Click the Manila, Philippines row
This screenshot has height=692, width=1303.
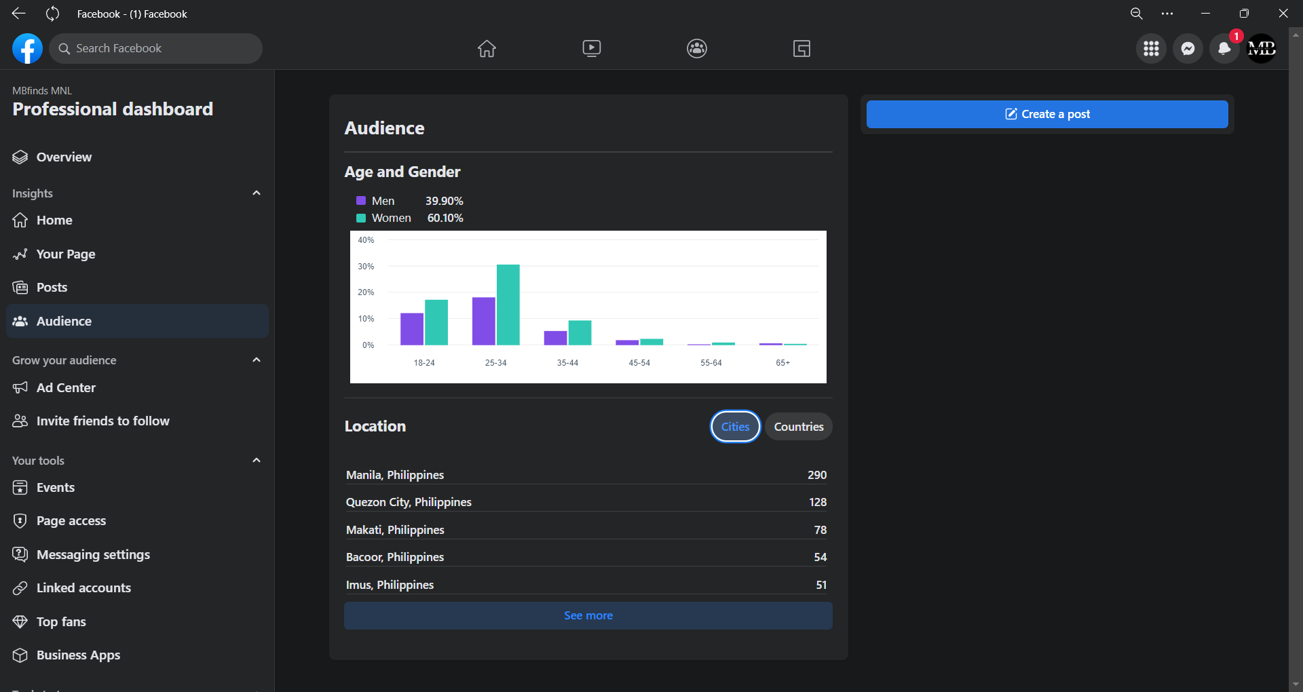[x=588, y=475]
